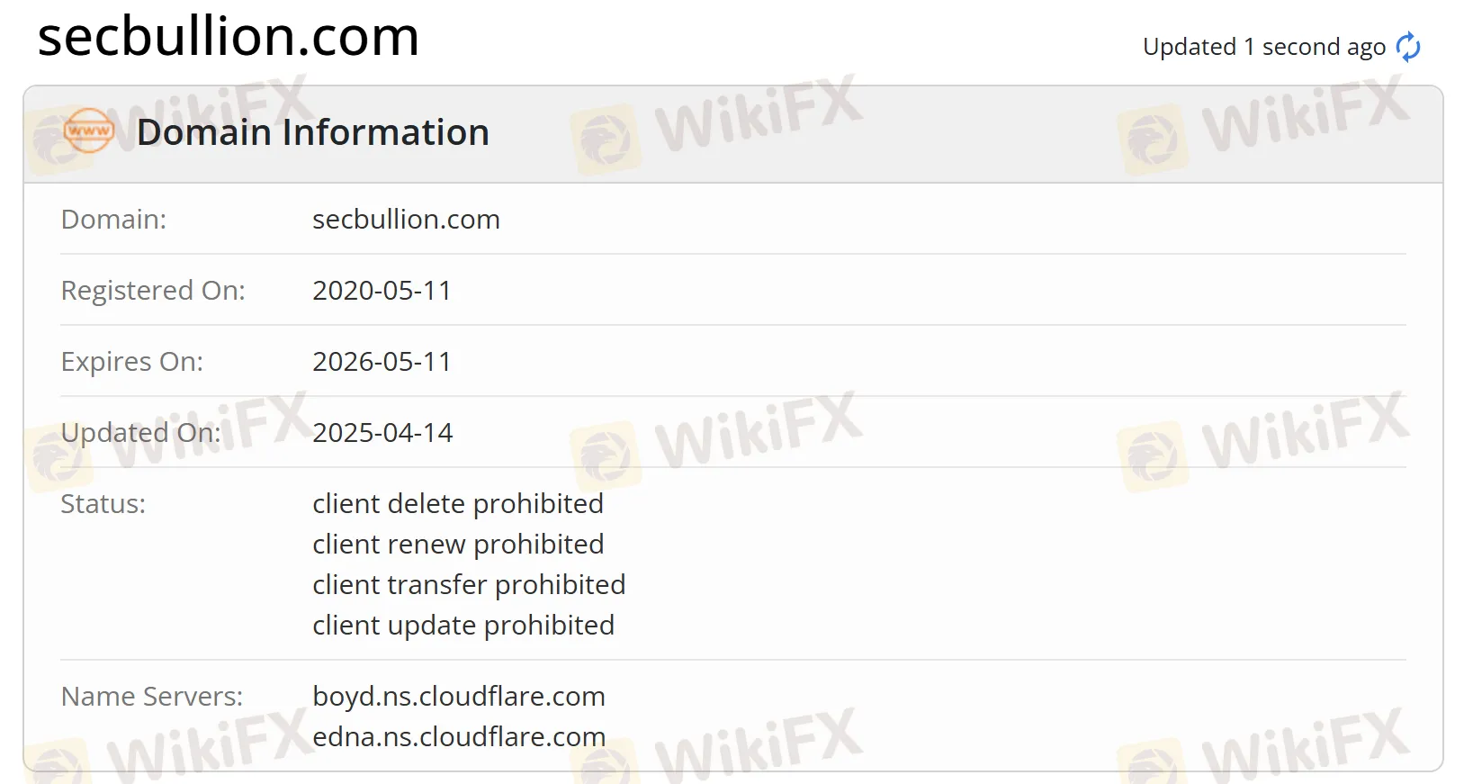Click the Domain Information header icon
Image resolution: width=1464 pixels, height=784 pixels.
click(87, 131)
